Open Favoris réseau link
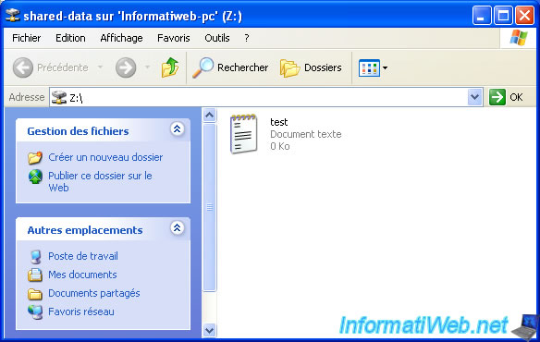 (81, 311)
